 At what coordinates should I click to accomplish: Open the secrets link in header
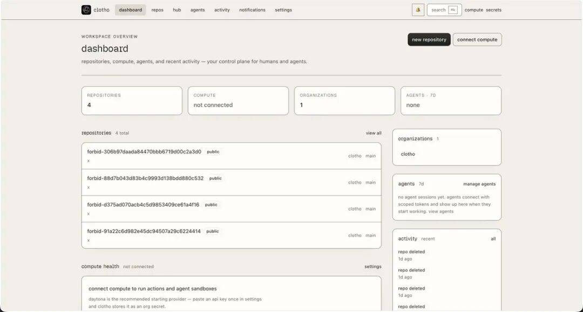click(493, 10)
